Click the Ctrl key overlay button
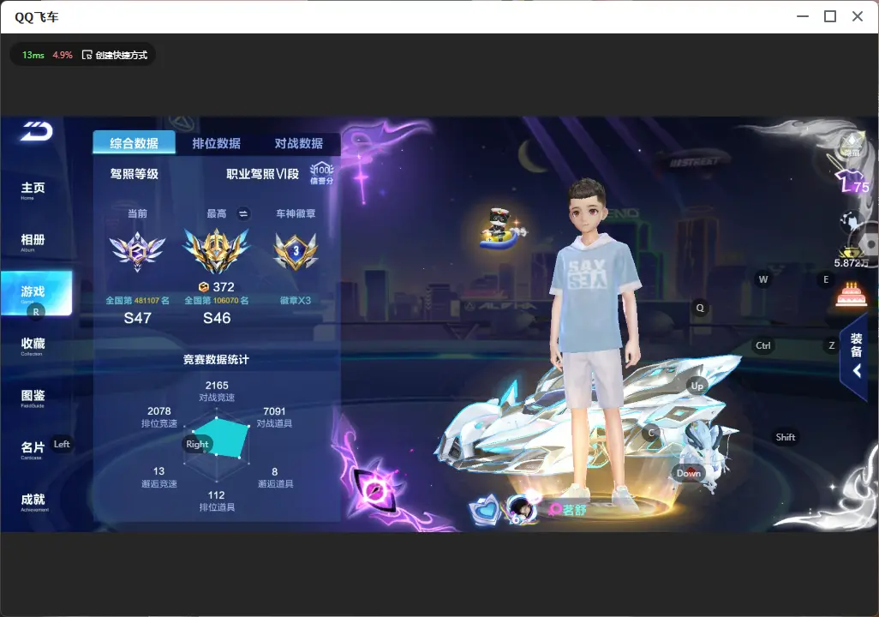The height and width of the screenshot is (617, 879). [763, 345]
